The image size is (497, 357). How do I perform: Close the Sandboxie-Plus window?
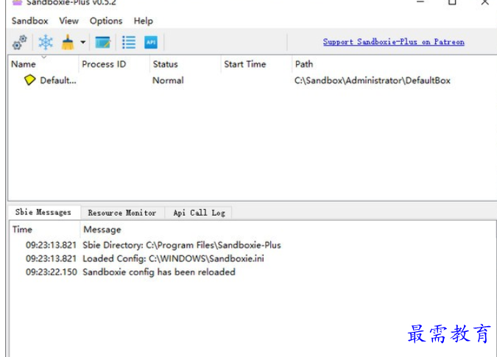[484, 2]
